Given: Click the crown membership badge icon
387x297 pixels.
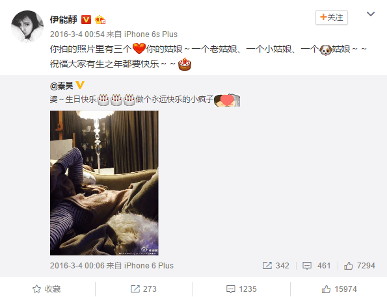Looking at the screenshot, I should click(100, 19).
